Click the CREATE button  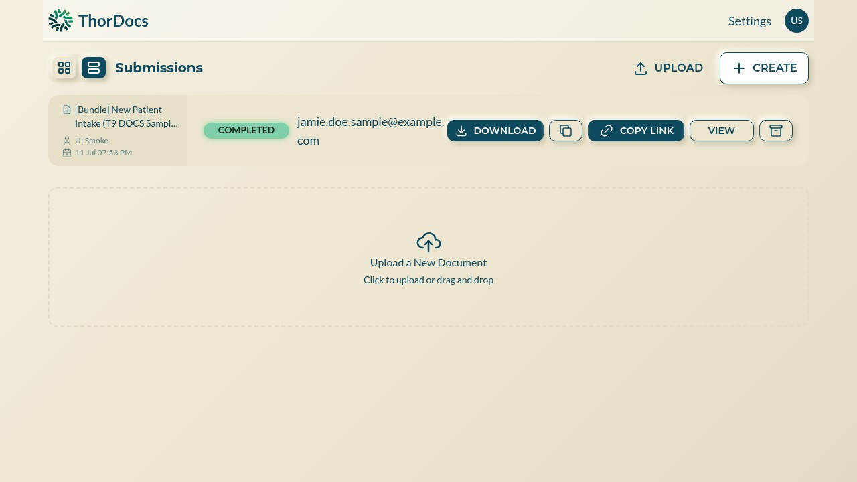pos(764,68)
